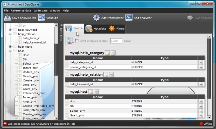Click the Add analyzer chart icon
216x129 pixels.
tap(129, 18)
